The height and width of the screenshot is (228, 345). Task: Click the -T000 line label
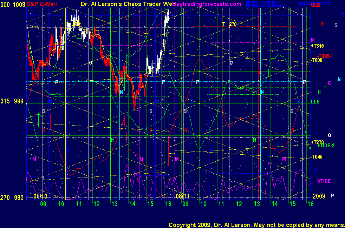pyautogui.click(x=317, y=60)
